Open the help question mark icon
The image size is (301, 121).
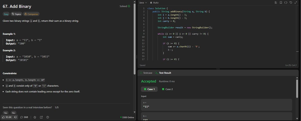(48, 117)
